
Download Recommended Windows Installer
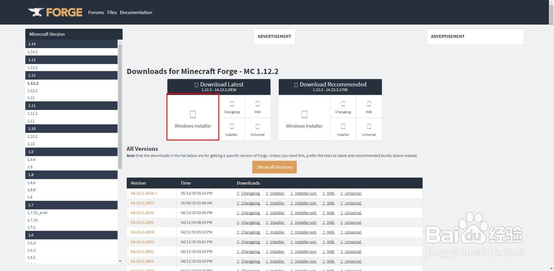coord(304,117)
